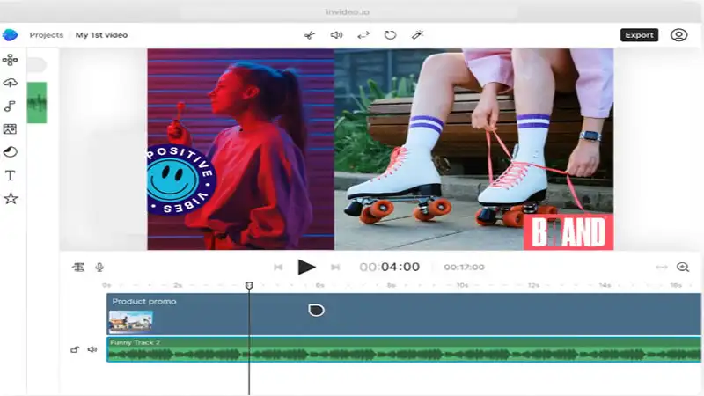Click the rotate loop icon in toolbar

coord(390,35)
